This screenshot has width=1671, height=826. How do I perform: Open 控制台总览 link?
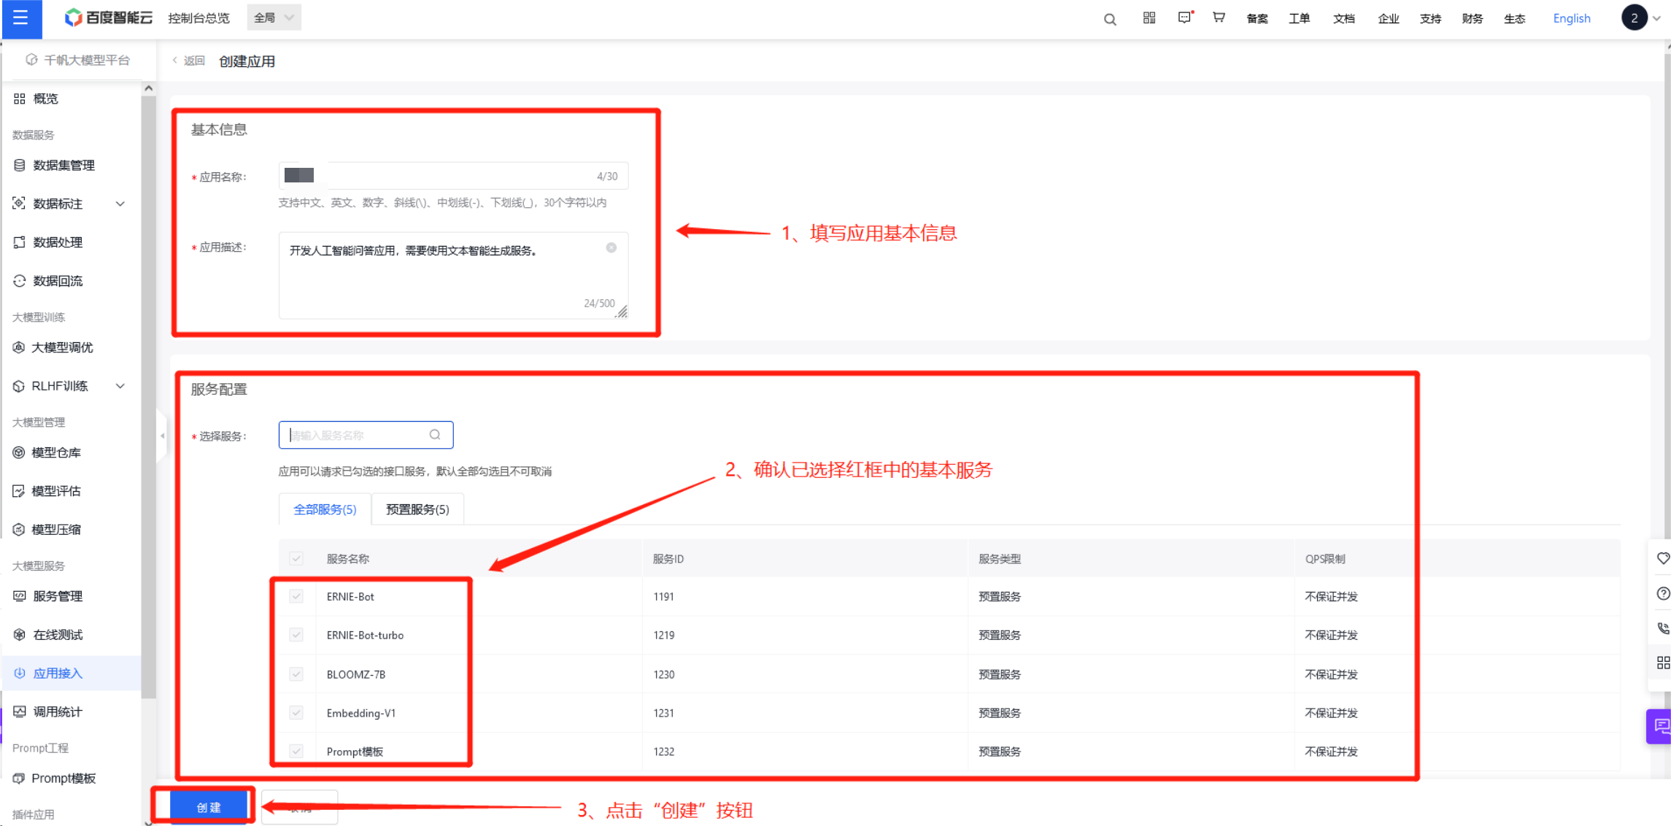click(x=198, y=18)
